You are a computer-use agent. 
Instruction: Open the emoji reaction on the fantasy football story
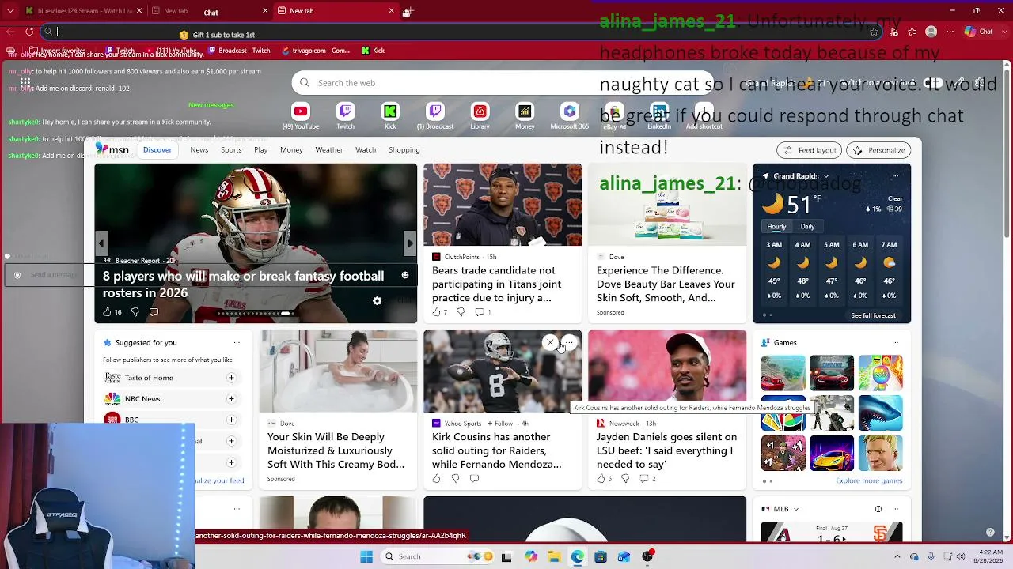[x=405, y=275]
